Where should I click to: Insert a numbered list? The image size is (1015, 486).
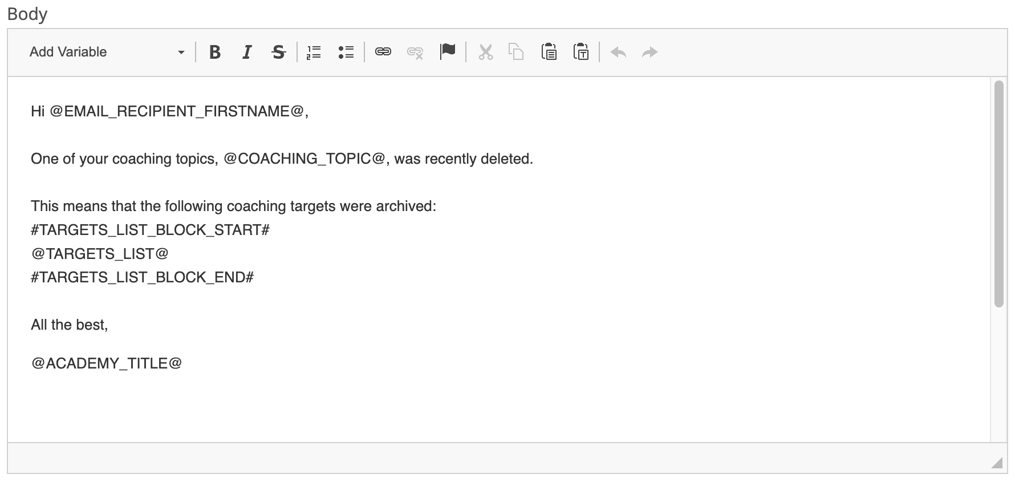point(314,52)
